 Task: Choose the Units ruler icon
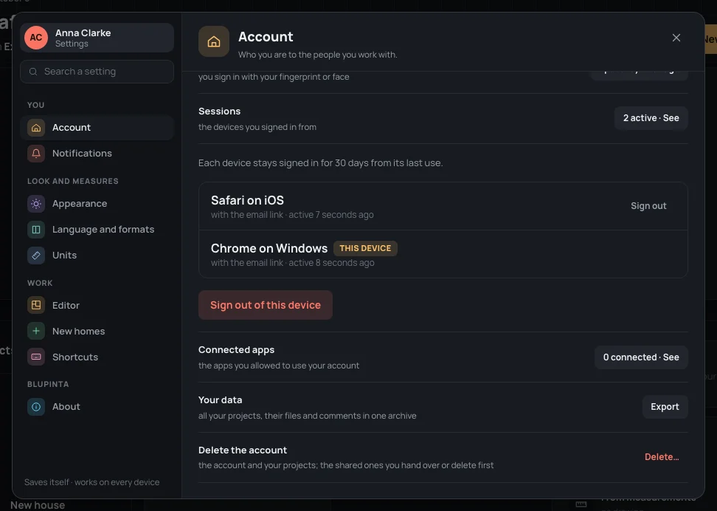36,255
